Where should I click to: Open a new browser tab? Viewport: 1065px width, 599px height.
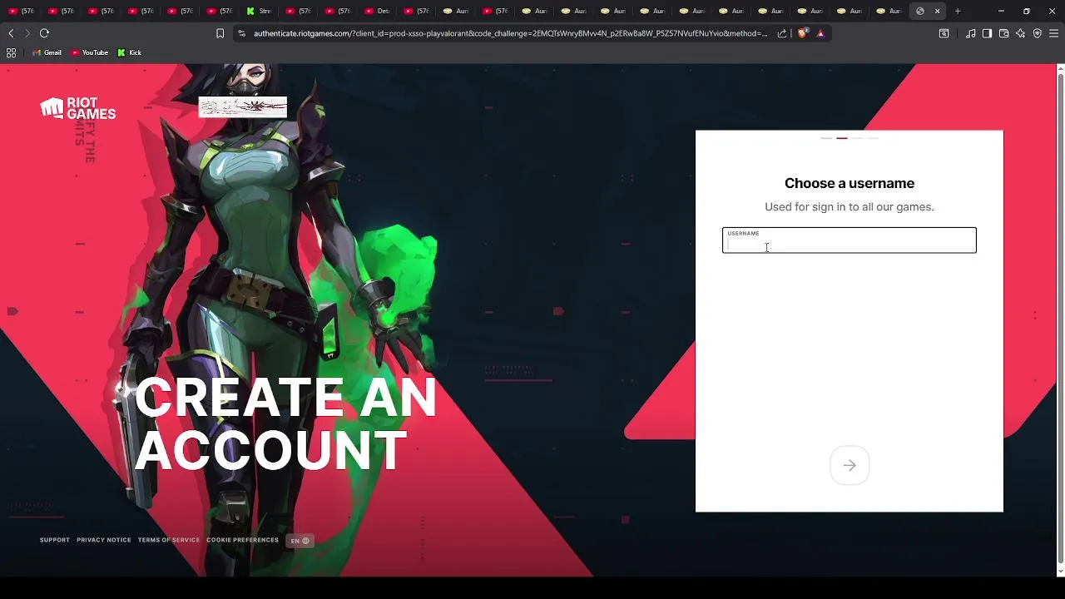(958, 11)
